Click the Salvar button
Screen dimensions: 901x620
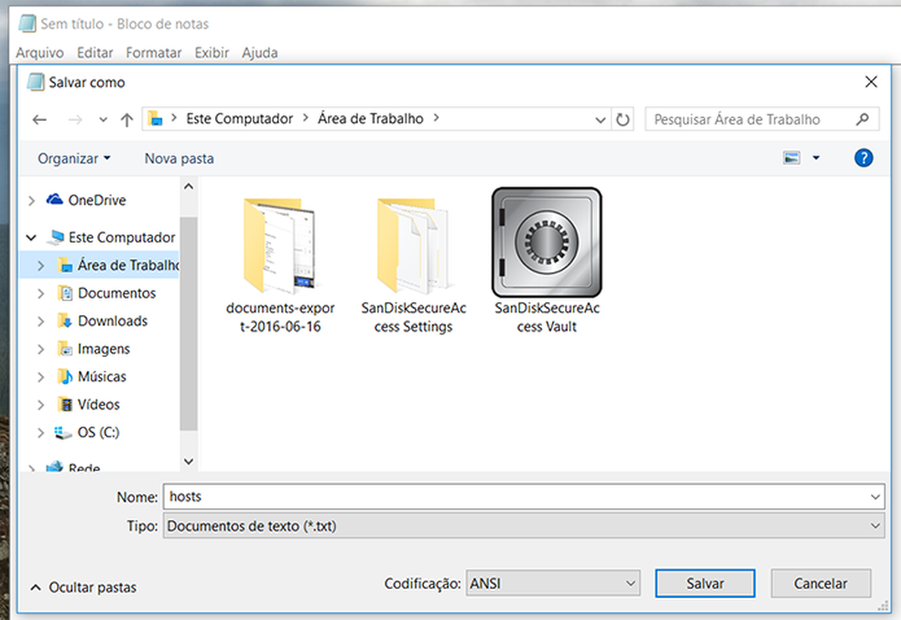click(x=705, y=583)
